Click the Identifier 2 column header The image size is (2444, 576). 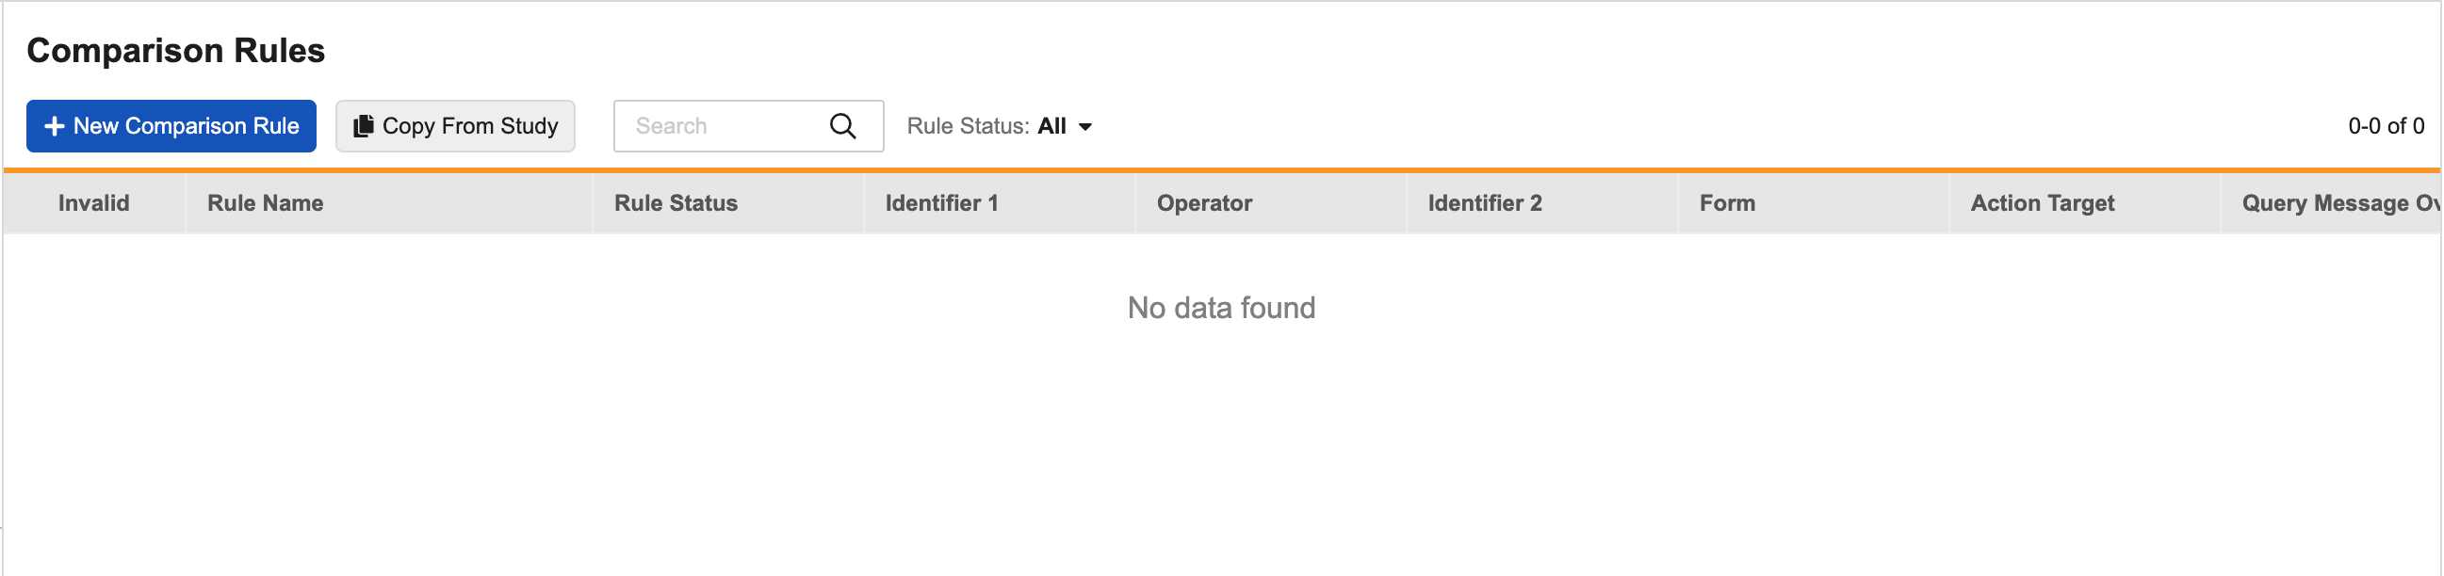click(x=1485, y=202)
